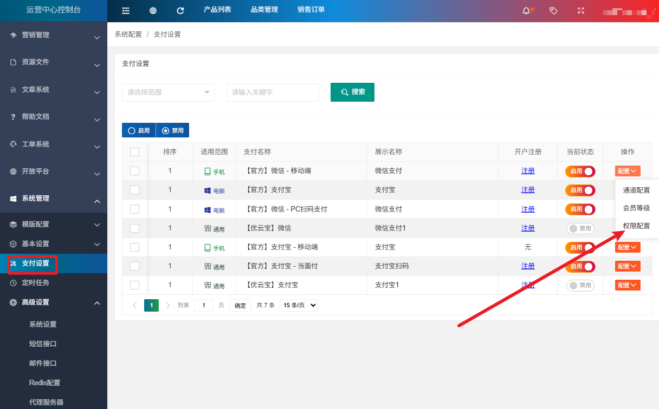Viewport: 659px width, 409px height.
Task: Click the 开放平台 globe icon
Action: click(13, 171)
